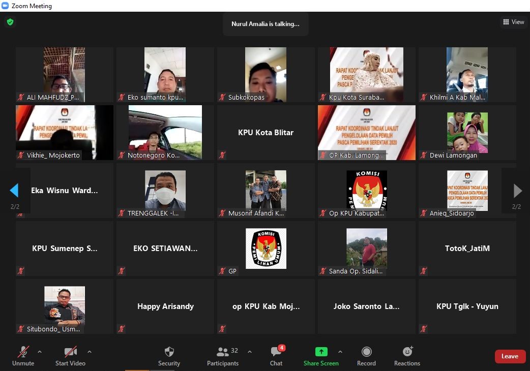Viewport: 530px width, 371px height.
Task: Open the Reactions picker
Action: pos(407,352)
